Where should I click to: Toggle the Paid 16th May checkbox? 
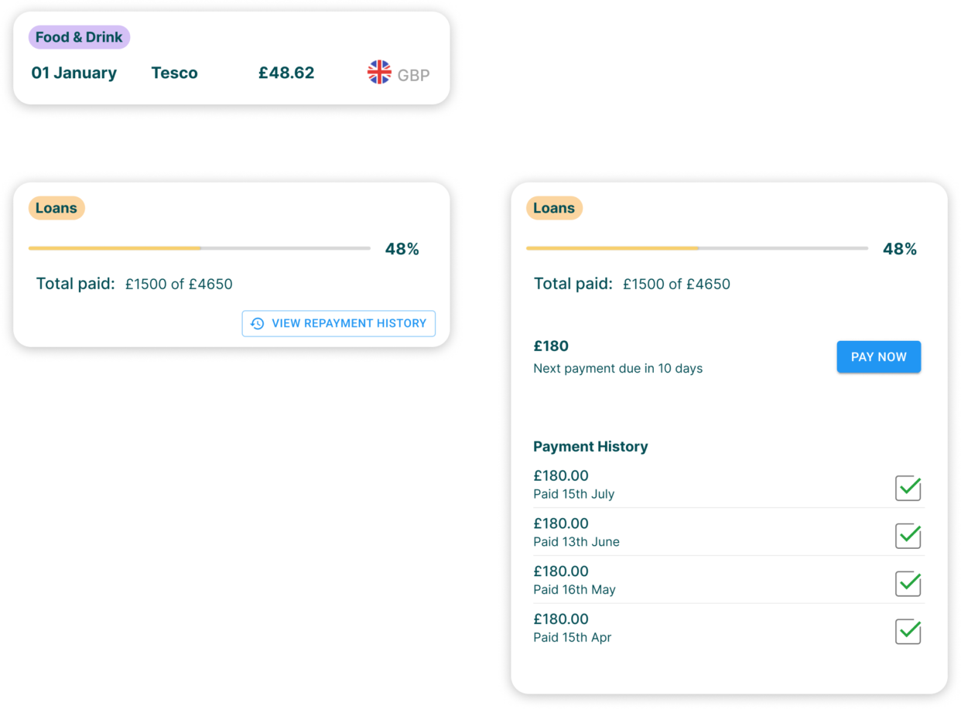click(x=908, y=584)
